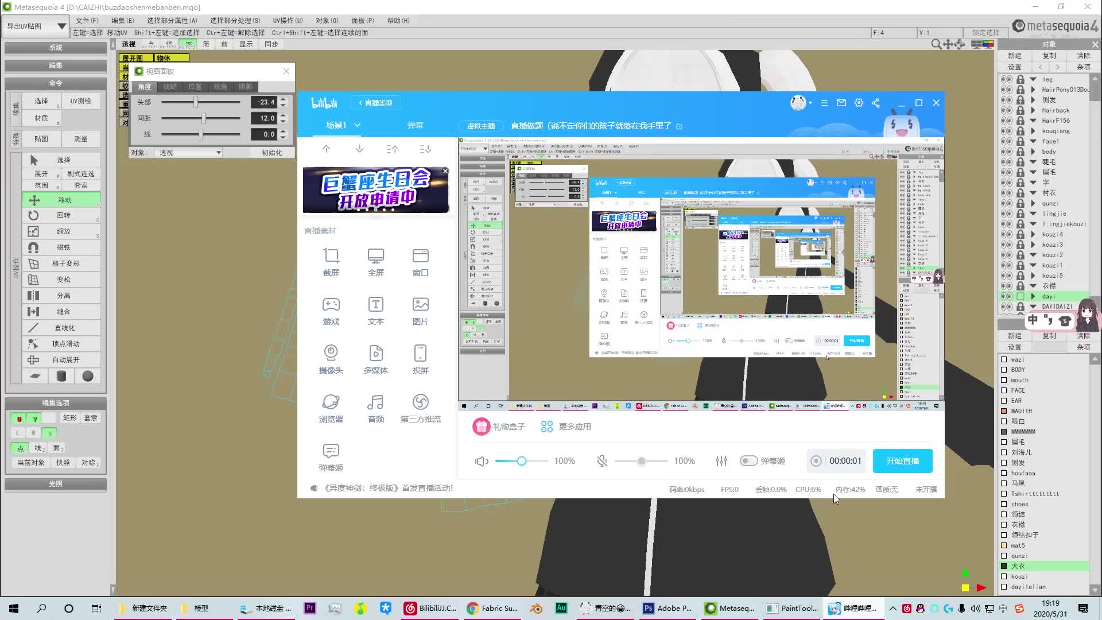
Task: Select the 磁铁 (Magnet) tool
Action: coord(62,247)
